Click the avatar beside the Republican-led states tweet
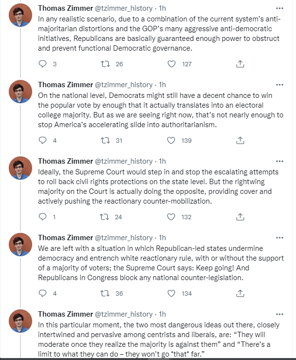 (20, 244)
